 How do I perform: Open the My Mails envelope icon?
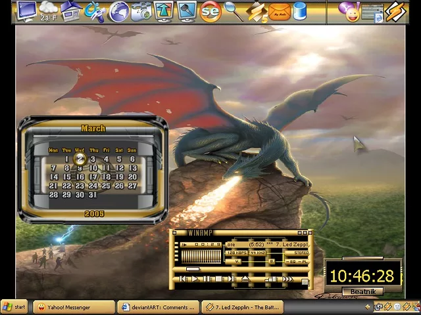280,12
